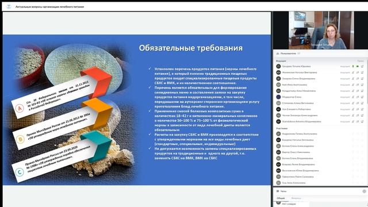This screenshot has width=368, height=207.
Task: Open the "Пользователи" panel header
Action: 321,53
